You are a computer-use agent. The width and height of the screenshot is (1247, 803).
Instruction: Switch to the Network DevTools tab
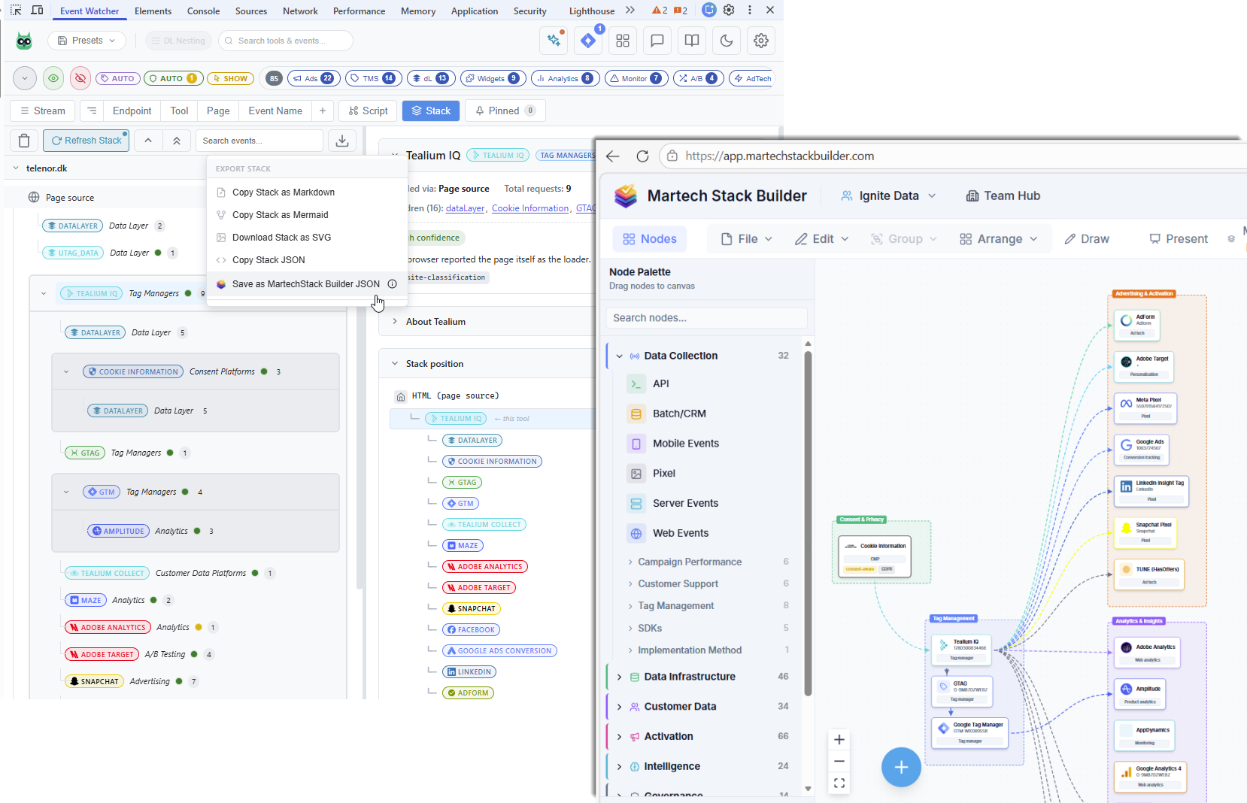[x=300, y=11]
